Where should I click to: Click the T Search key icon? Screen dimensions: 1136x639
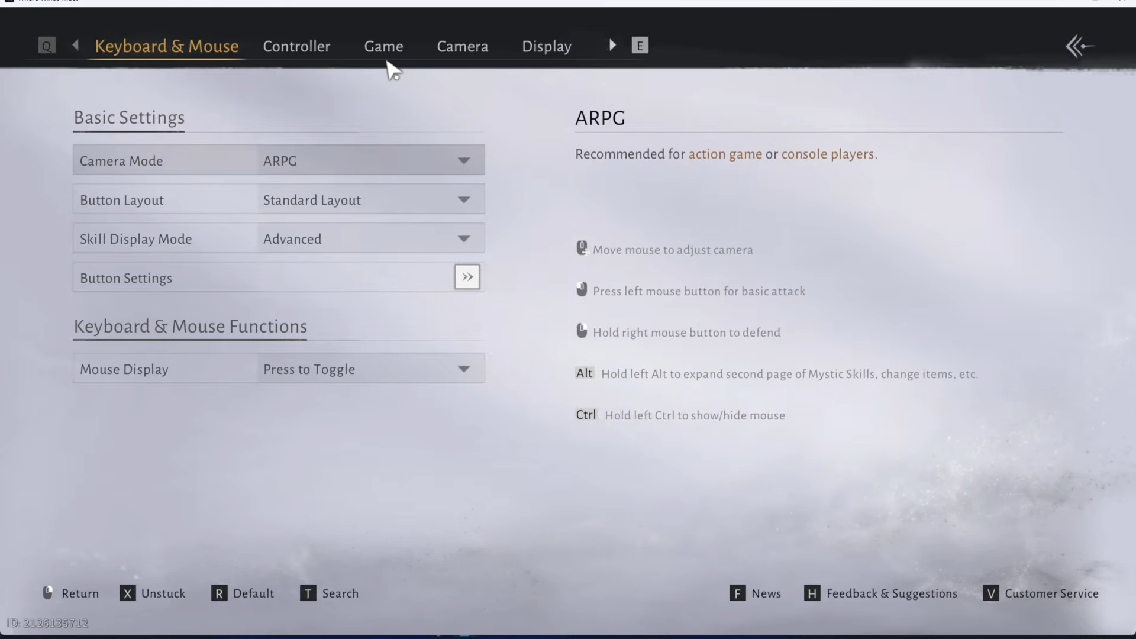click(x=308, y=593)
